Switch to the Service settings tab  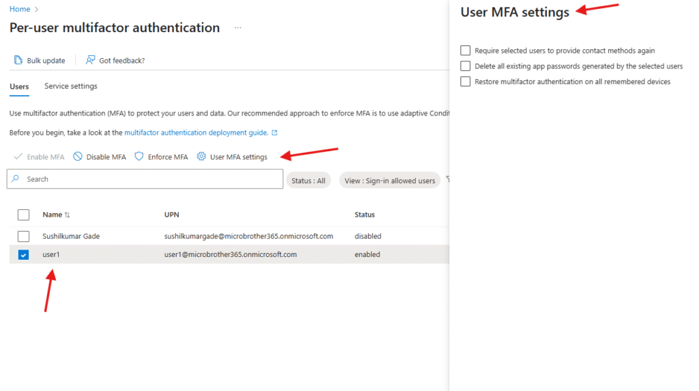point(70,86)
